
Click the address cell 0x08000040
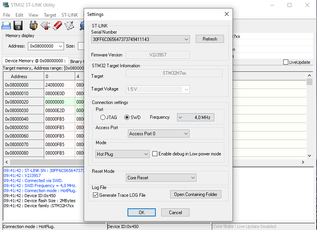pos(24,119)
